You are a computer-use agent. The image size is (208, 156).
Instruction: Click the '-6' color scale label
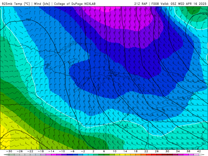(x=72, y=151)
